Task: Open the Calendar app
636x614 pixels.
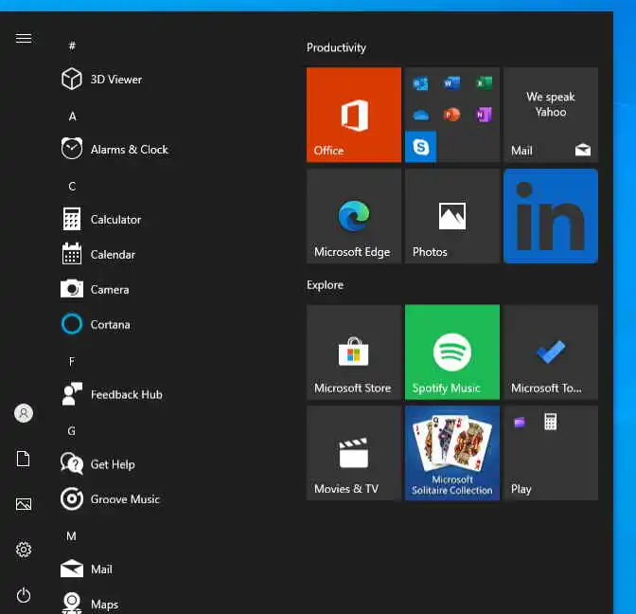Action: point(98,255)
